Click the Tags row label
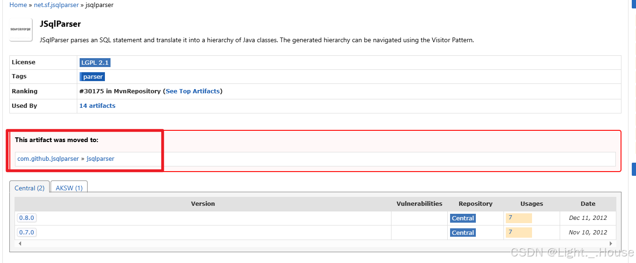 point(19,76)
